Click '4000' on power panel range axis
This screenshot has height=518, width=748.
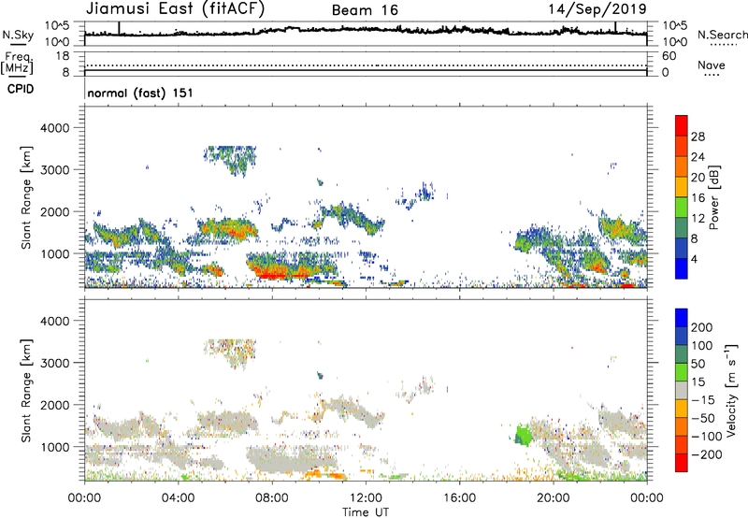[x=55, y=128]
